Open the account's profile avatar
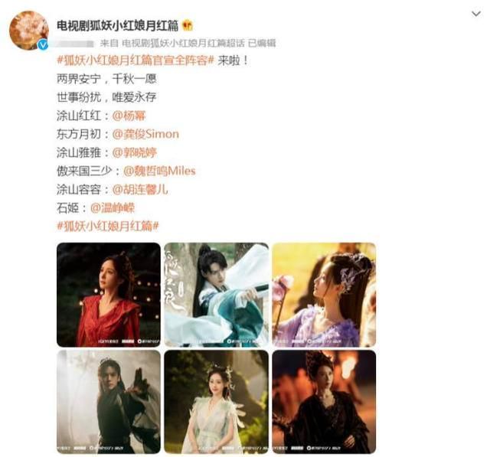The height and width of the screenshot is (457, 490). coord(29,31)
